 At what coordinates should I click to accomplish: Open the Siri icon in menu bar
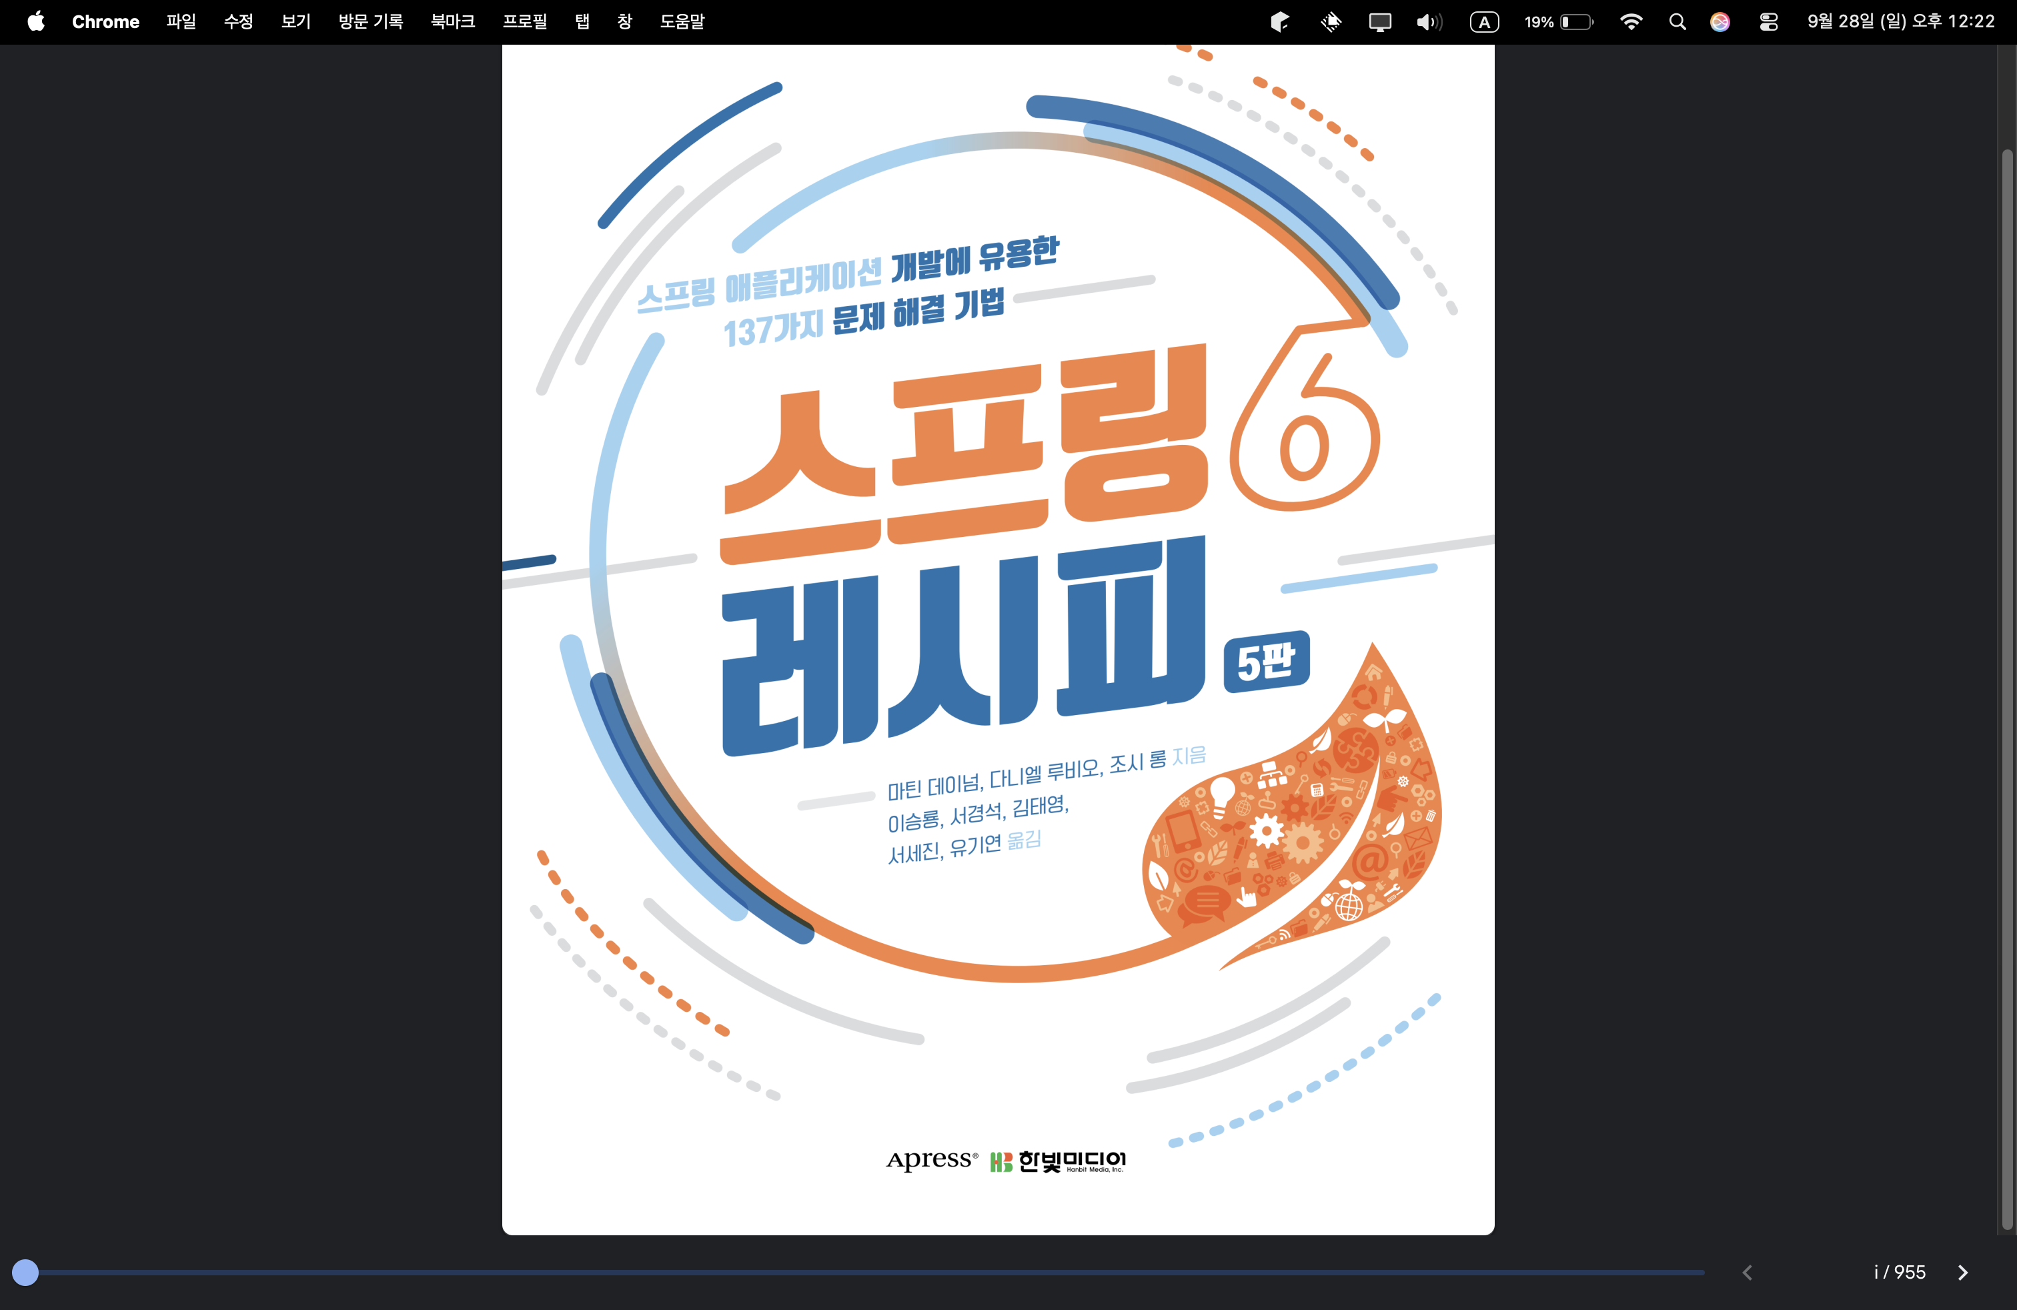(x=1720, y=21)
